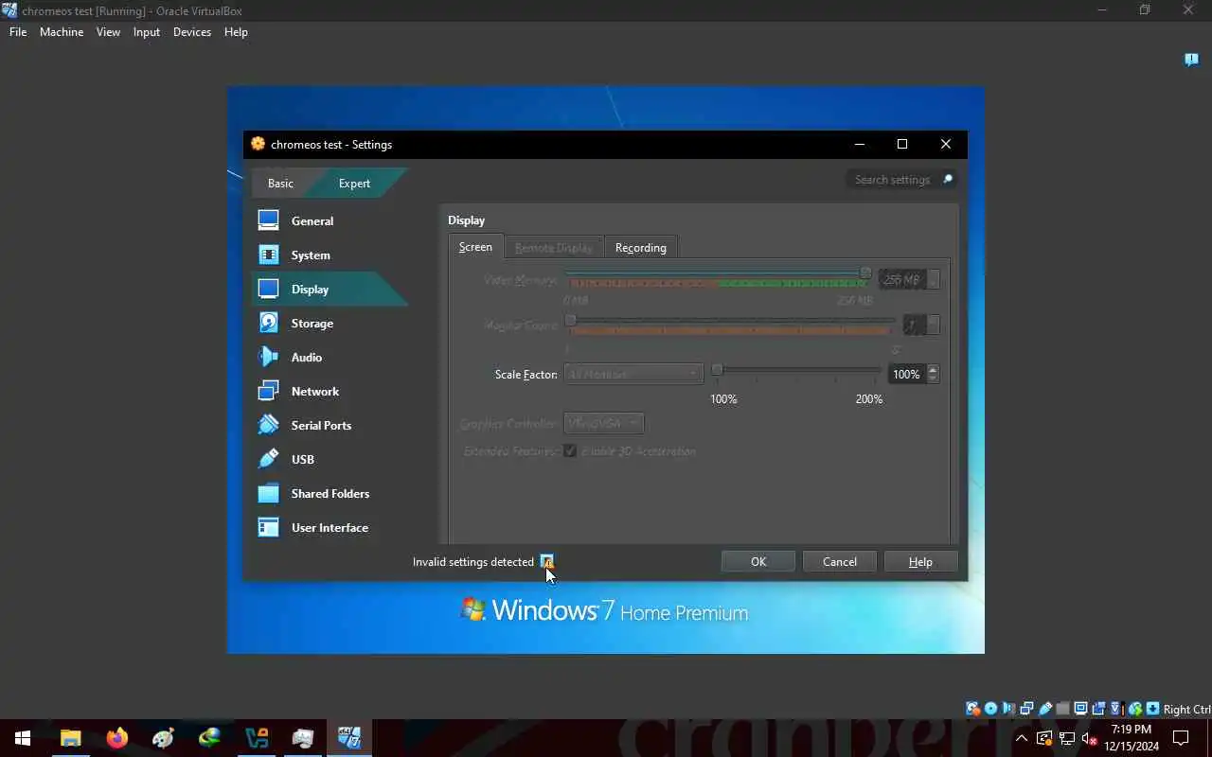This screenshot has width=1212, height=757.
Task: Show hidden system tray icons chevron
Action: (1021, 738)
